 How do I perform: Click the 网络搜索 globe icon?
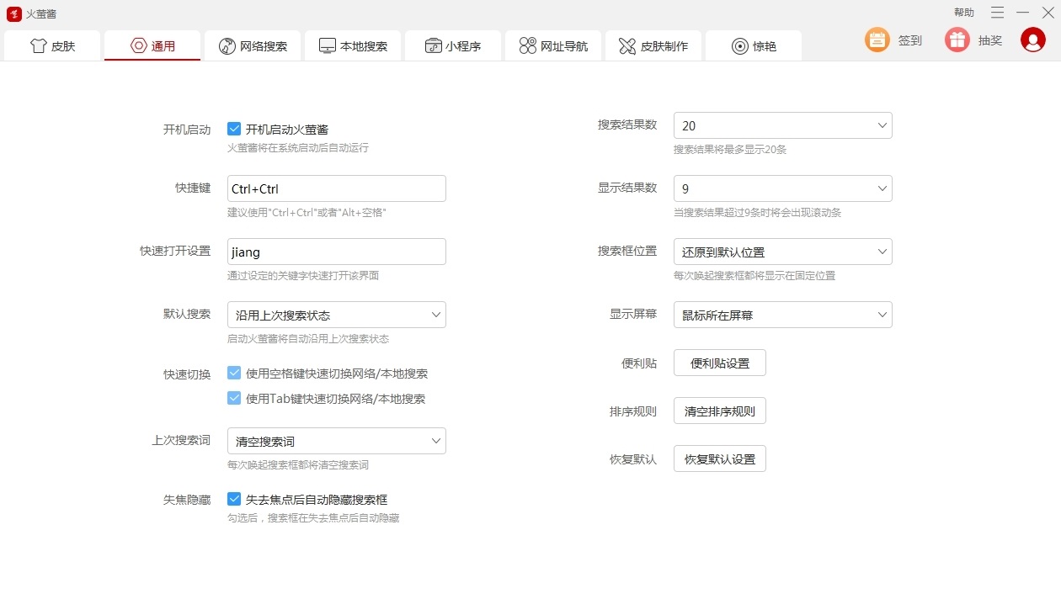tap(227, 46)
